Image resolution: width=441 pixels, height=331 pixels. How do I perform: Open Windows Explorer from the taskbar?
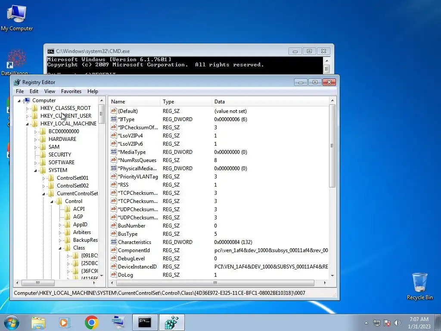(x=38, y=322)
